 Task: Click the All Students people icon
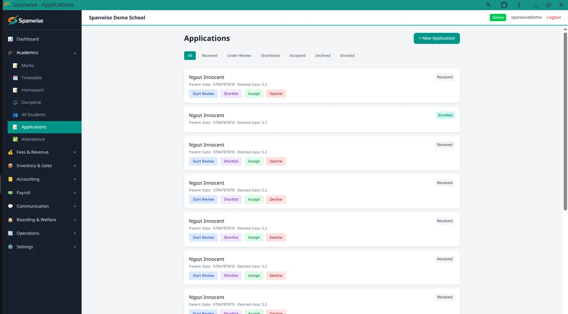pos(15,114)
